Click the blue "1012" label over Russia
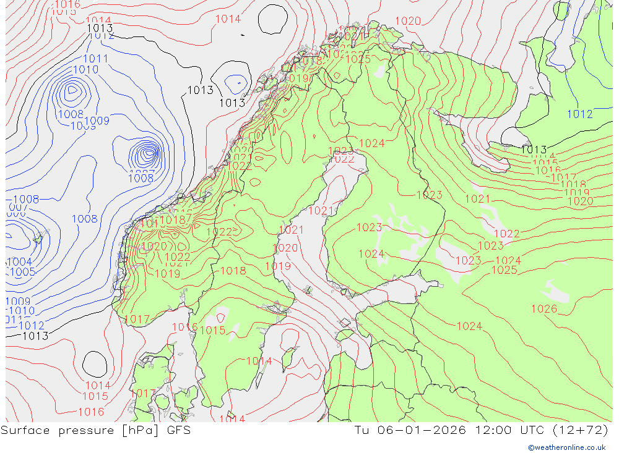This screenshot has width=619, height=453. pos(580,114)
